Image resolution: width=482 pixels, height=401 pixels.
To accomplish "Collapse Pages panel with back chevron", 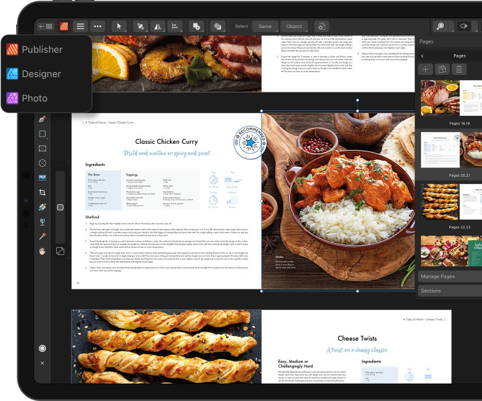I will pos(422,56).
